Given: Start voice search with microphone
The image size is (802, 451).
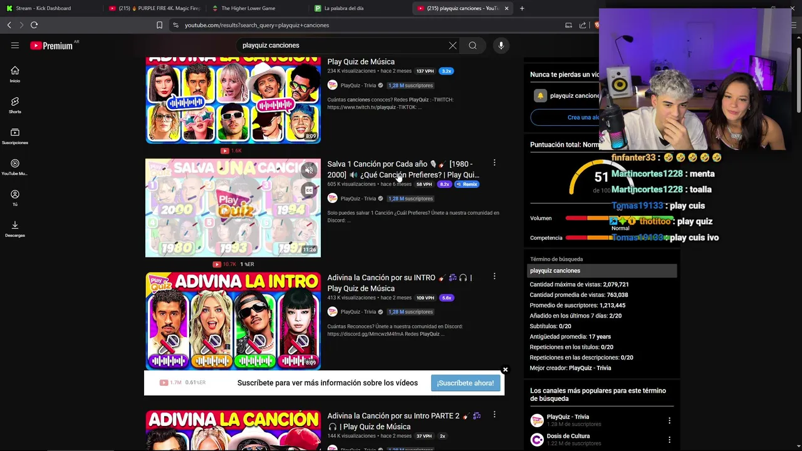Looking at the screenshot, I should 501,45.
